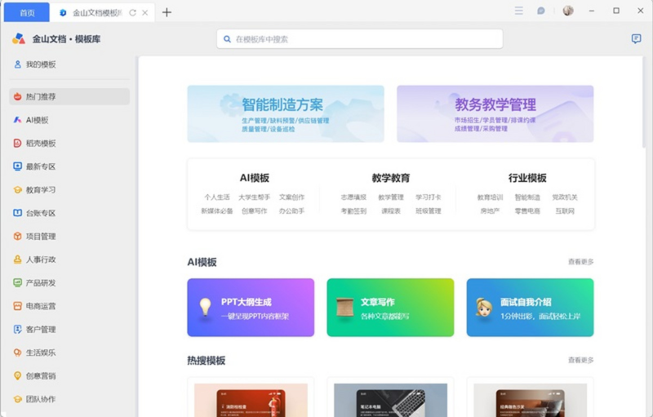Open the 消防栓检查 template thumbnail
This screenshot has height=417, width=653.
(251, 400)
